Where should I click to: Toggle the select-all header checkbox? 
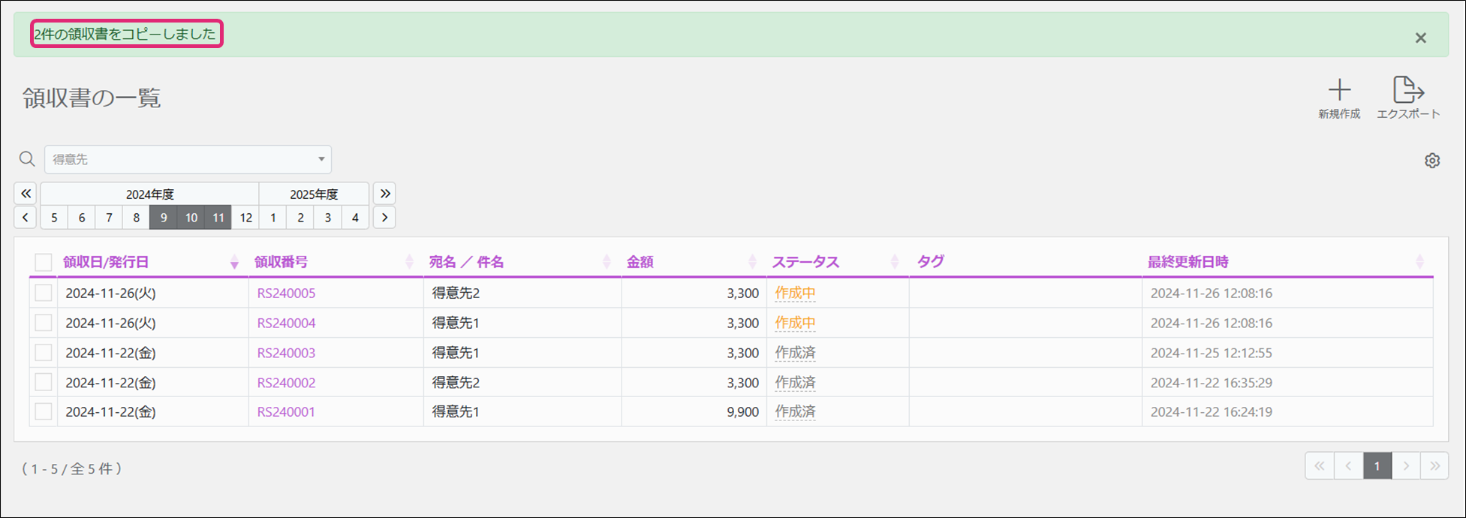pyautogui.click(x=44, y=262)
